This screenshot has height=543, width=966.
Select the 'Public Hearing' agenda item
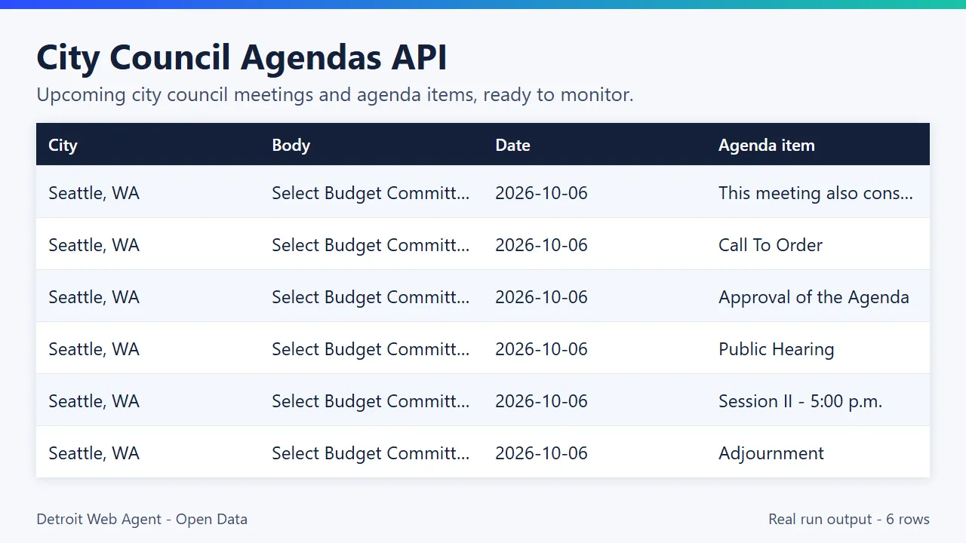pyautogui.click(x=776, y=348)
